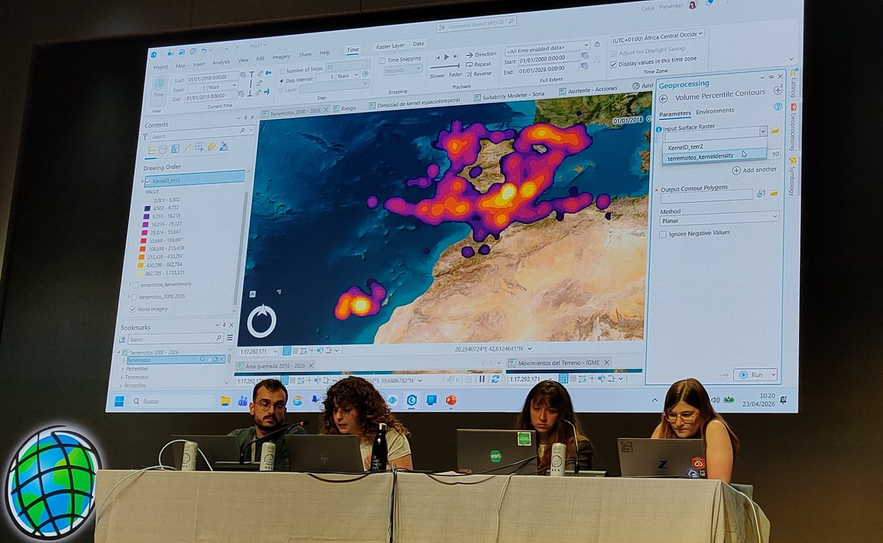883x543 pixels.
Task: Open the Input Surface Raster dropdown
Action: pyautogui.click(x=763, y=130)
